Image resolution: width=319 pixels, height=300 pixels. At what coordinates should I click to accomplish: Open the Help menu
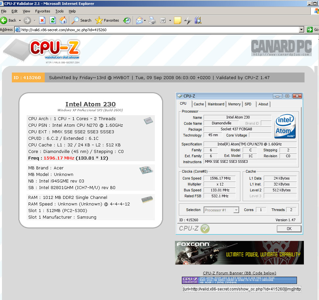[72, 11]
